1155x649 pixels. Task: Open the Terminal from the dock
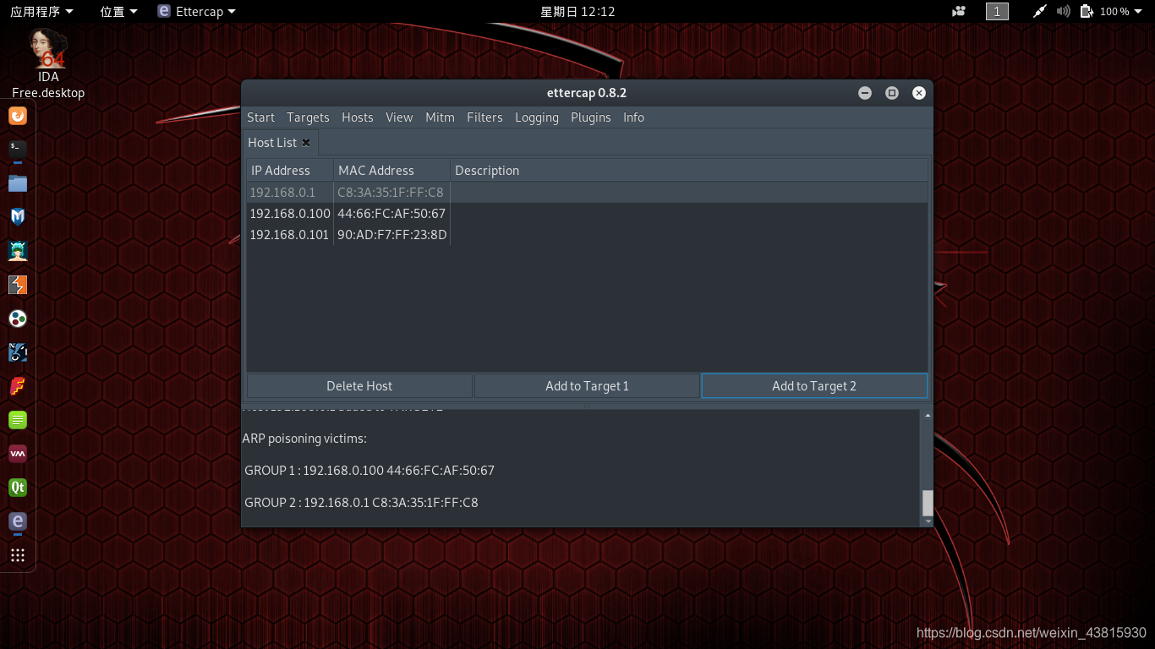(x=18, y=150)
